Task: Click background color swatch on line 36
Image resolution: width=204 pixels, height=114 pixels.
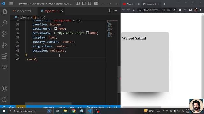Action: coord(56,28)
